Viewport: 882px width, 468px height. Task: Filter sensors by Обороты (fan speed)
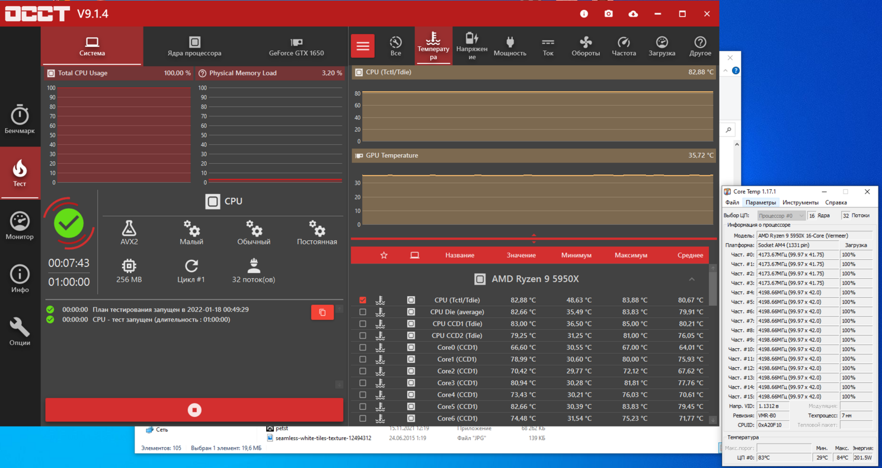pos(586,46)
